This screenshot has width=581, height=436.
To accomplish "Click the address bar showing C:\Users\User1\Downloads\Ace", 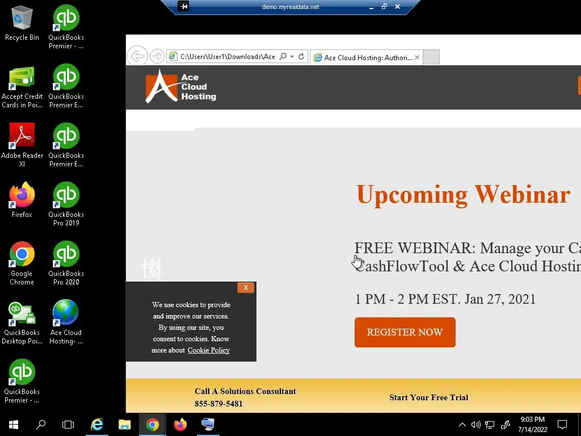I will 227,56.
